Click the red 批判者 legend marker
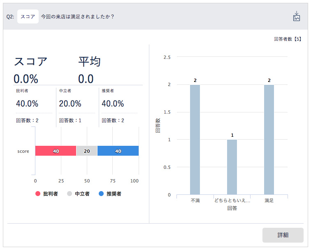This screenshot has width=311, height=250. (38, 194)
